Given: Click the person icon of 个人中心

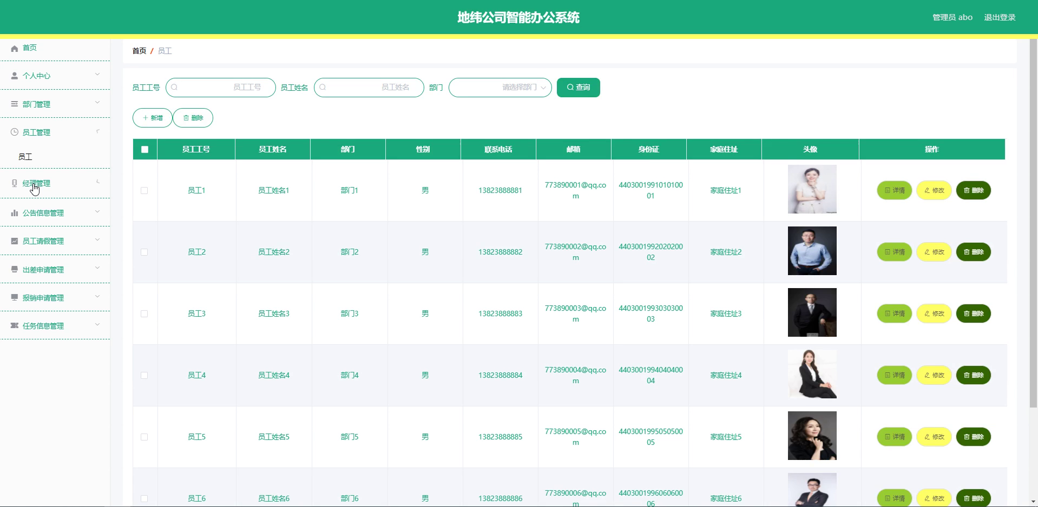Looking at the screenshot, I should pyautogui.click(x=15, y=76).
